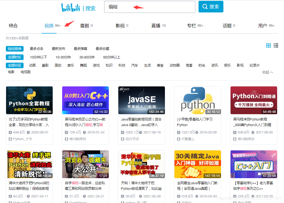Click play count icon beside 648.8万

point(10,132)
